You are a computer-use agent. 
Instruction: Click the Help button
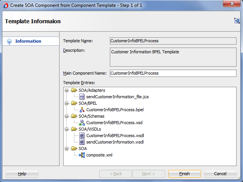pos(22,174)
